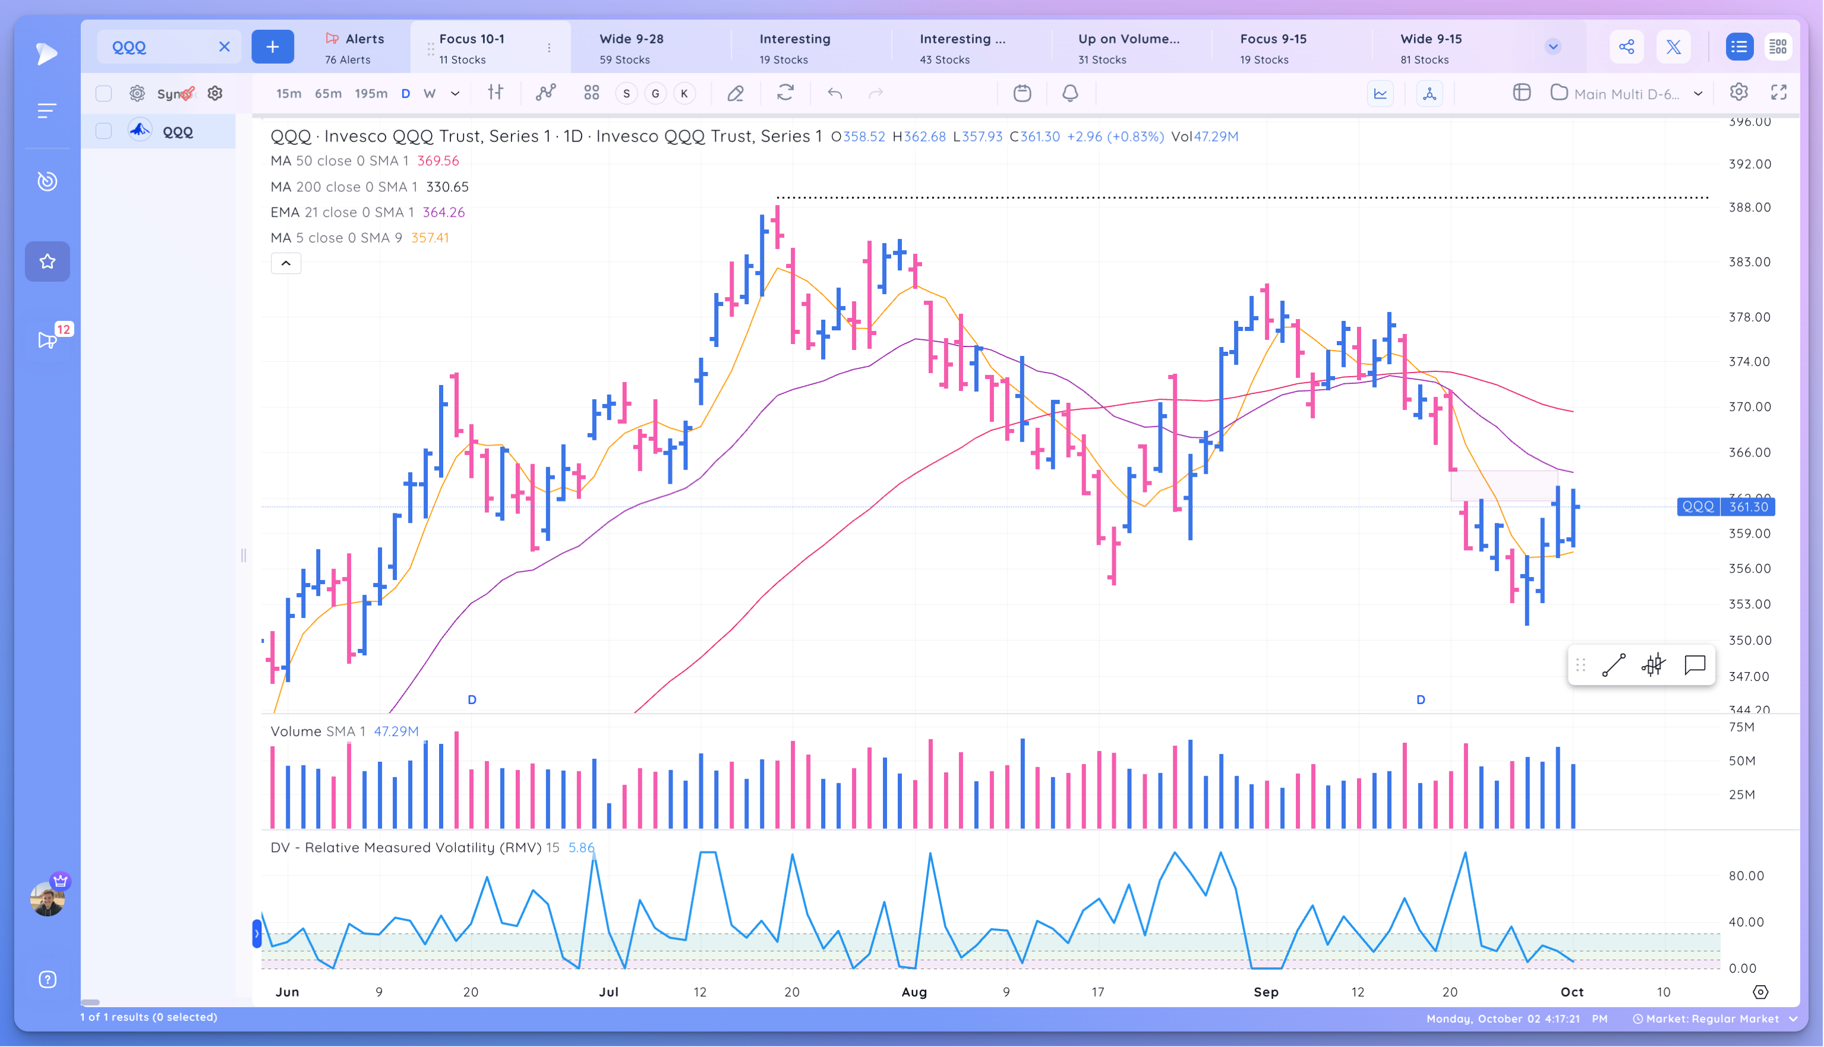This screenshot has height=1047, width=1824.
Task: Toggle the G marker button
Action: 656,93
